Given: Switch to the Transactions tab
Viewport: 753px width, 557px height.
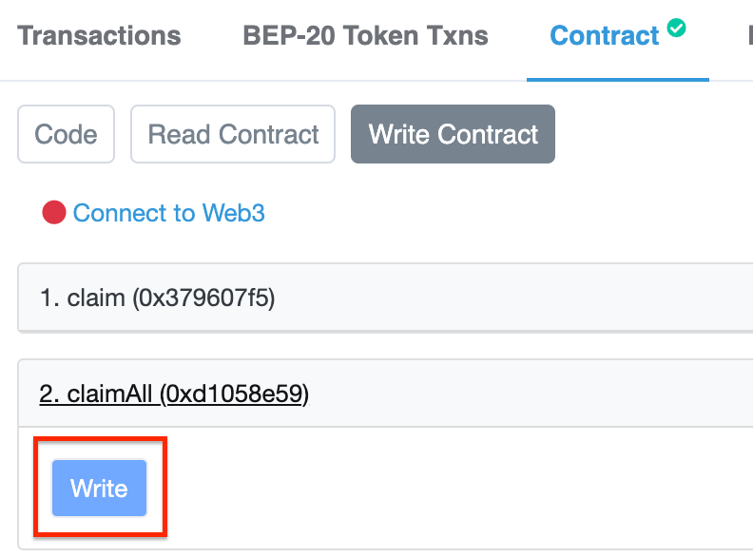Looking at the screenshot, I should pyautogui.click(x=99, y=36).
